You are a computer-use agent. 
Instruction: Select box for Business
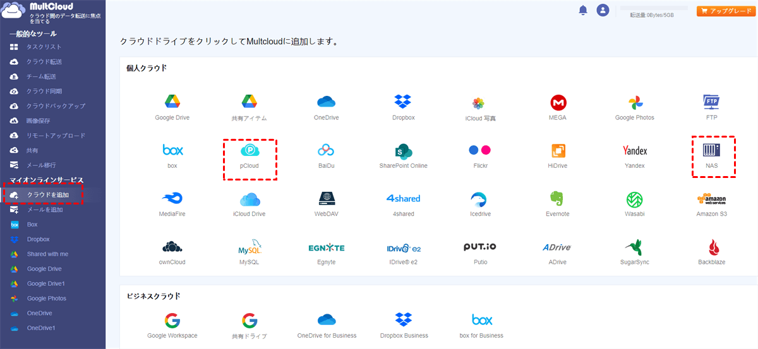[480, 326]
